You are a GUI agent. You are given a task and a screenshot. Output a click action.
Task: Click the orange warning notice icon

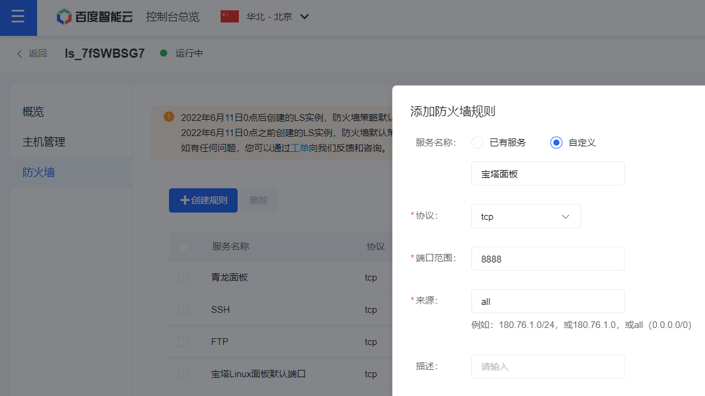(168, 117)
